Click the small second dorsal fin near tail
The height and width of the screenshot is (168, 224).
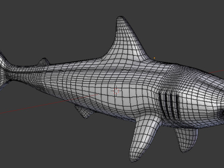[44, 62]
